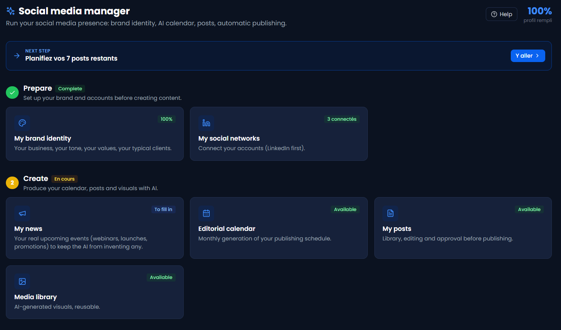
Task: Open the Media library card
Action: 95,292
